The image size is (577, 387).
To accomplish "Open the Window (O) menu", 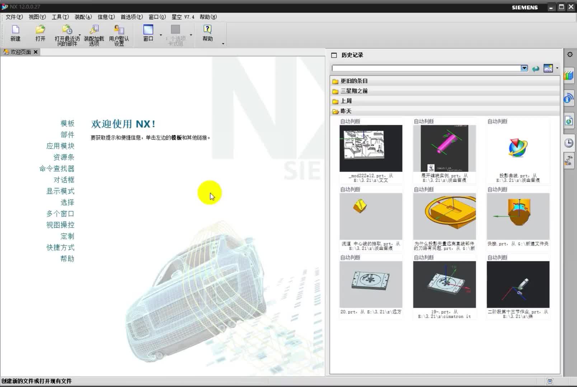I will click(157, 17).
